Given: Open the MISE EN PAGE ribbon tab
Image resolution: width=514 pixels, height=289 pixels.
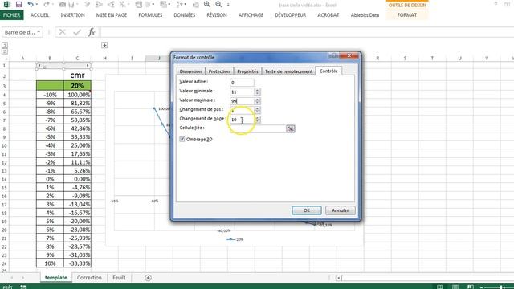Looking at the screenshot, I should click(112, 15).
